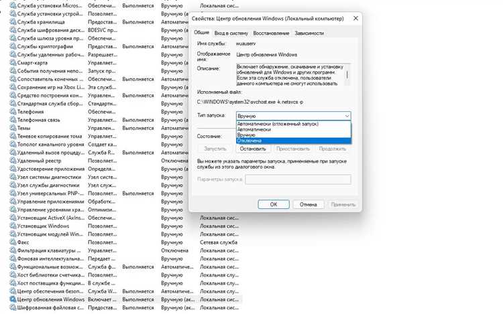Select Узел универсальных PNP-устройств row
This screenshot has height=314, width=503.
click(x=99, y=193)
